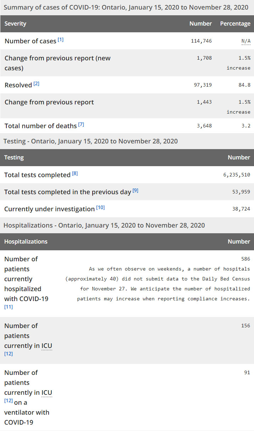Screen dimensions: 254x431
Task: Click the Hospitalizations column header
Action: click(26, 242)
